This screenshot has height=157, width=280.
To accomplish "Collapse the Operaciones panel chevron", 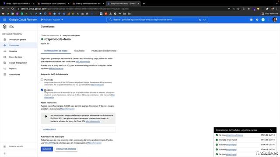I will [x=271, y=130].
